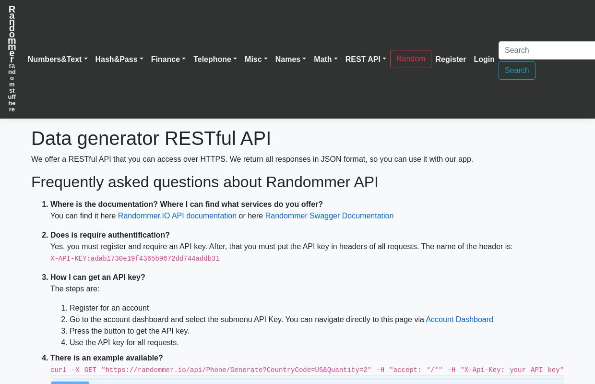Click the red Random button
Image resolution: width=595 pixels, height=384 pixels.
pyautogui.click(x=411, y=59)
